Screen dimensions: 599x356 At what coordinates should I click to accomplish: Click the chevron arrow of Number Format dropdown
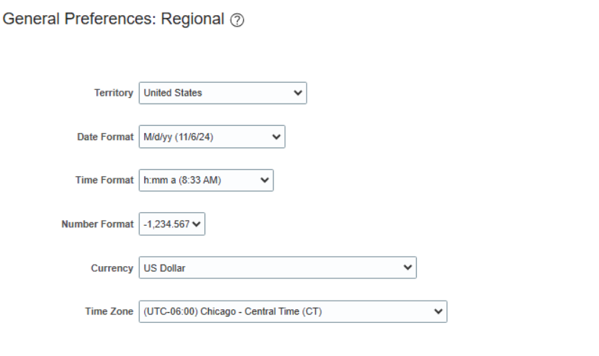(x=197, y=224)
